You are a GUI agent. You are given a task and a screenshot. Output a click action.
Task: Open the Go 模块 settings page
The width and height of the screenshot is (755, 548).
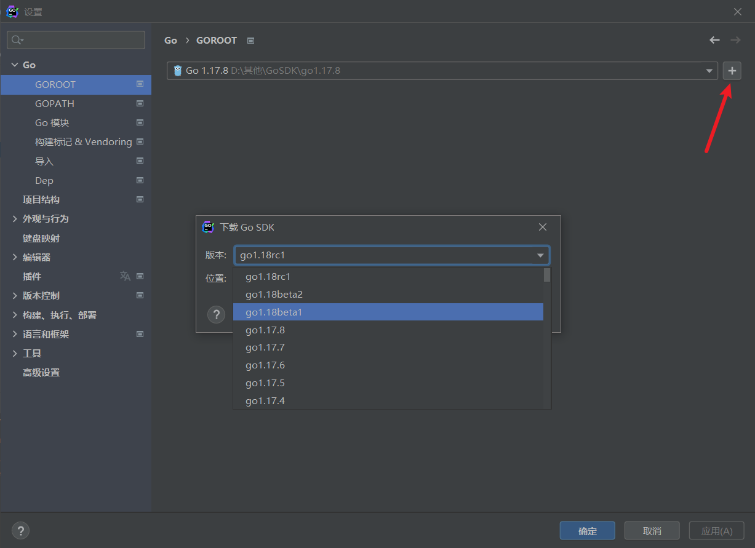[x=52, y=123]
